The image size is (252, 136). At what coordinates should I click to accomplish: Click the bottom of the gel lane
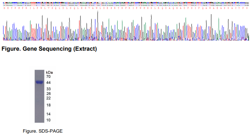coord(39,121)
